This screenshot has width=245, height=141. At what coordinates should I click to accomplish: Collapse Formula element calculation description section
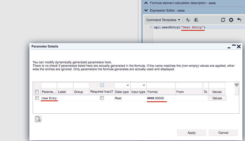146,3
